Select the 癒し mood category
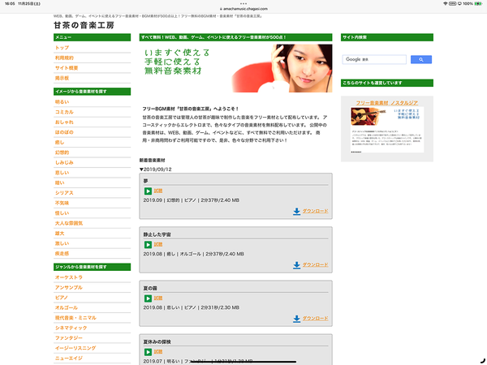 pyautogui.click(x=59, y=143)
